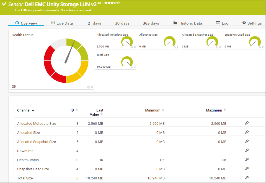Open channel settings for Health Status row
The height and width of the screenshot is (183, 266).
pos(247,160)
